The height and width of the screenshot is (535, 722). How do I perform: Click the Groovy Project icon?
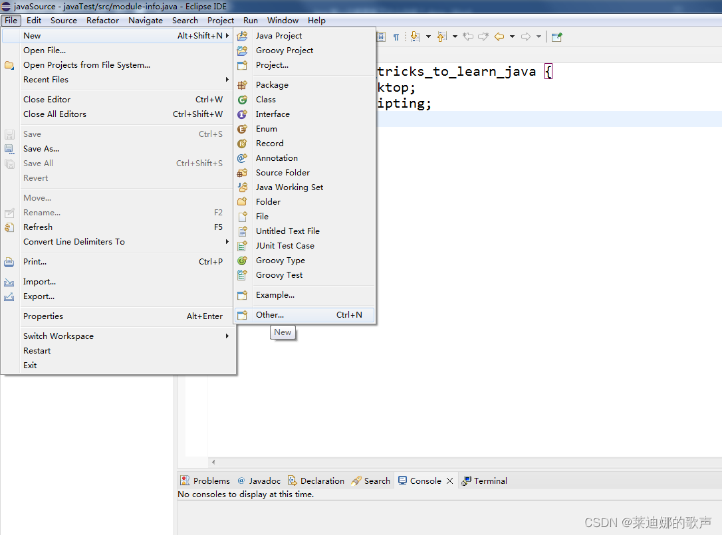pos(242,51)
